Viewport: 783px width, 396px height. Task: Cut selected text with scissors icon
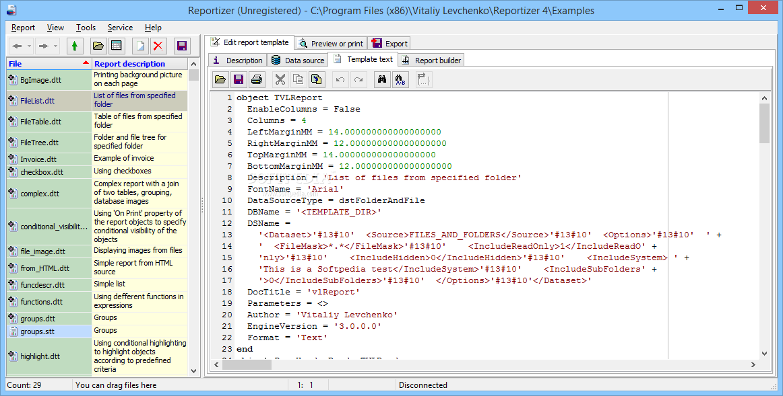[x=280, y=79]
